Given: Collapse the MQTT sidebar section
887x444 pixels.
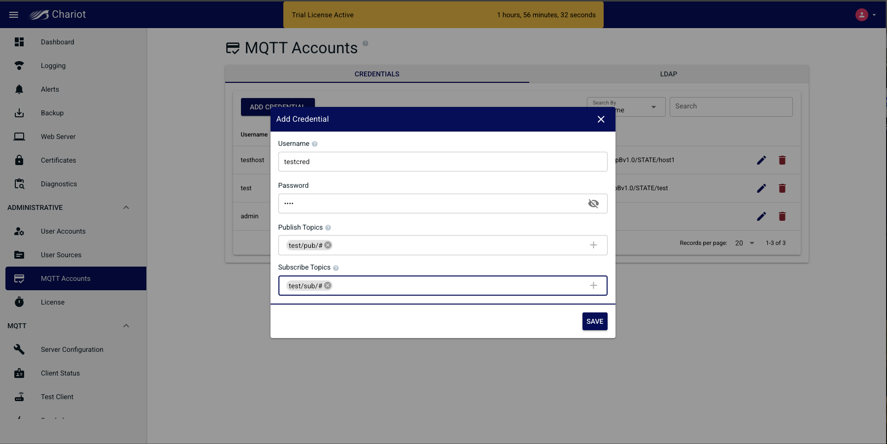Looking at the screenshot, I should pos(126,326).
